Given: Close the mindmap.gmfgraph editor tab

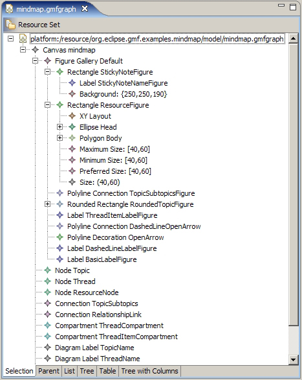Looking at the screenshot, I should (x=85, y=9).
